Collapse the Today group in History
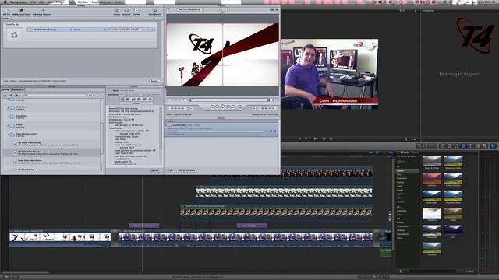The height and width of the screenshot is (280, 499). click(166, 121)
